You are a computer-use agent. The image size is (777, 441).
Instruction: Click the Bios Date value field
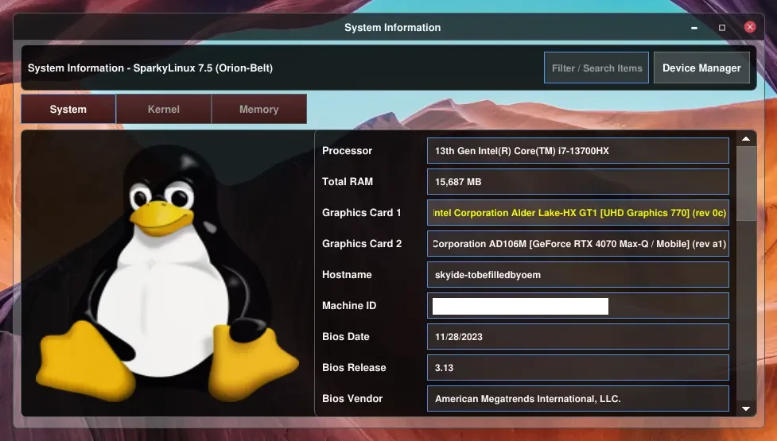coord(578,337)
